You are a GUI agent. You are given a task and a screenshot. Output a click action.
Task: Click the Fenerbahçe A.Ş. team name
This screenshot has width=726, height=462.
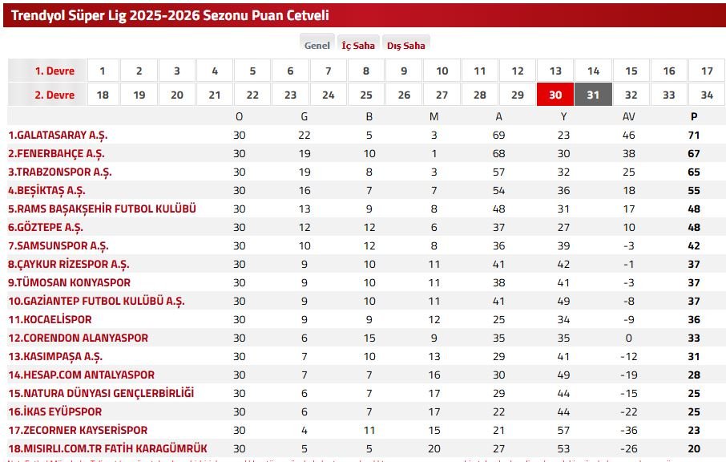tap(56, 153)
